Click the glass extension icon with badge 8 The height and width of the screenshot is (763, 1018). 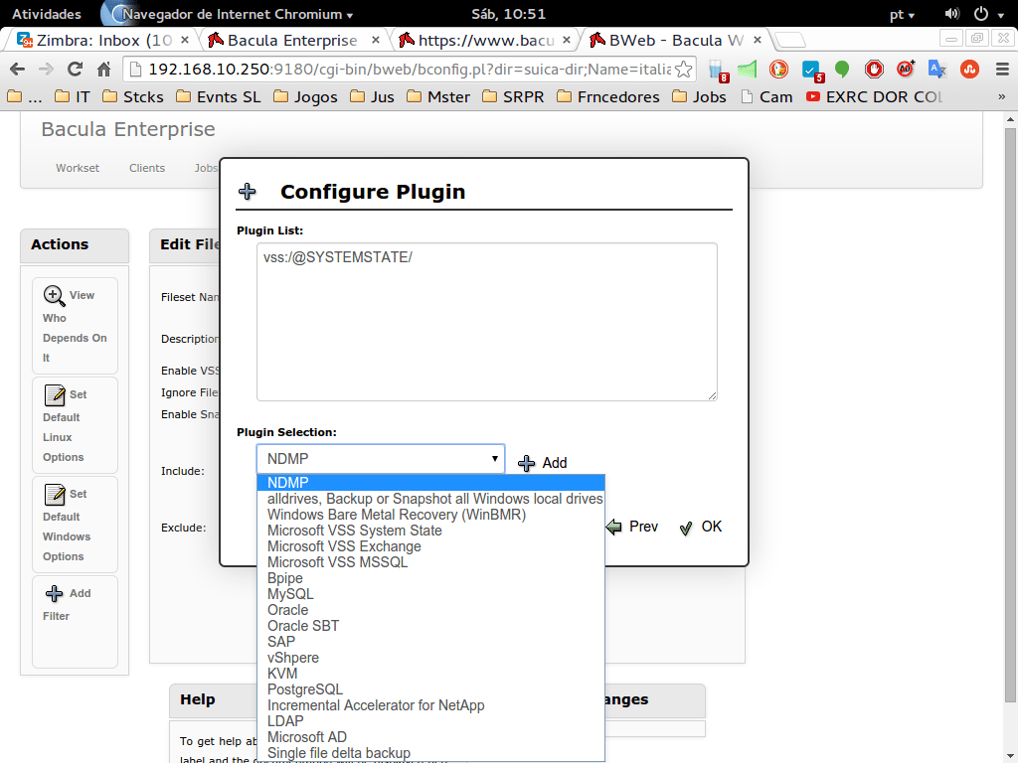[718, 71]
